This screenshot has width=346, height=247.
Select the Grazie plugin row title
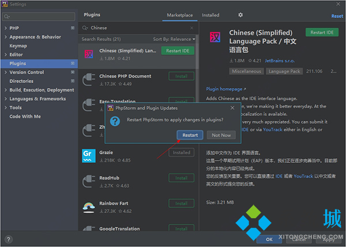tap(106, 153)
